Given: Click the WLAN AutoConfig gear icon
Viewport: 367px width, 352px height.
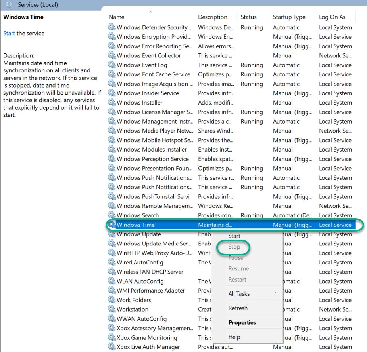Looking at the screenshot, I should (x=111, y=281).
